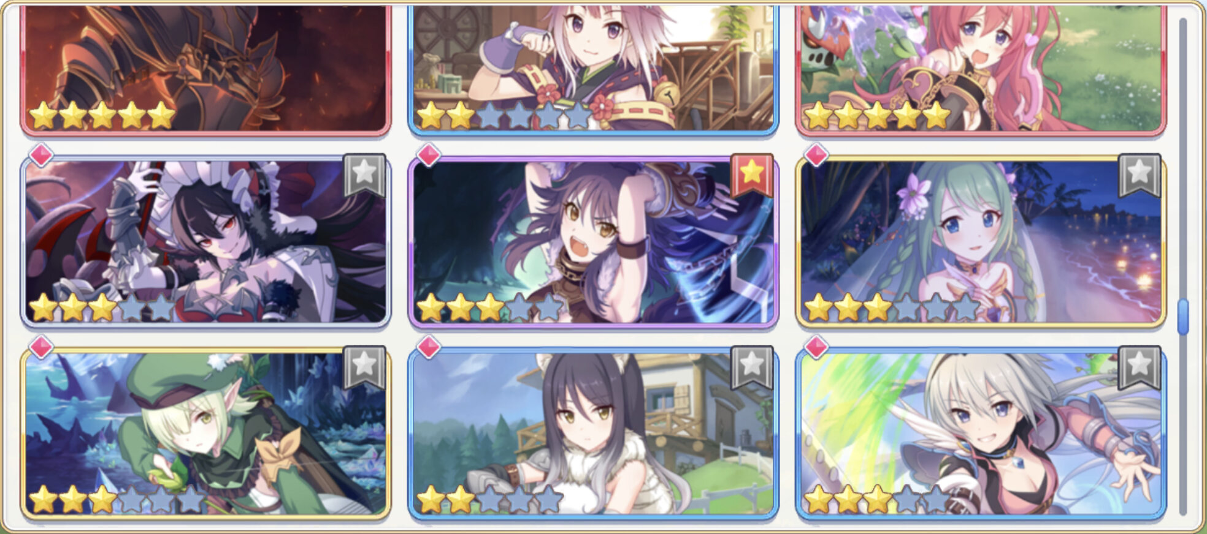Image resolution: width=1207 pixels, height=534 pixels.
Task: Select the pink-haired girl with bell card
Action: pyautogui.click(x=593, y=67)
